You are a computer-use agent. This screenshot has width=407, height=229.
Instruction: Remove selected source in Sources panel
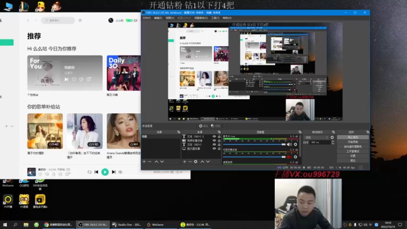(x=190, y=161)
